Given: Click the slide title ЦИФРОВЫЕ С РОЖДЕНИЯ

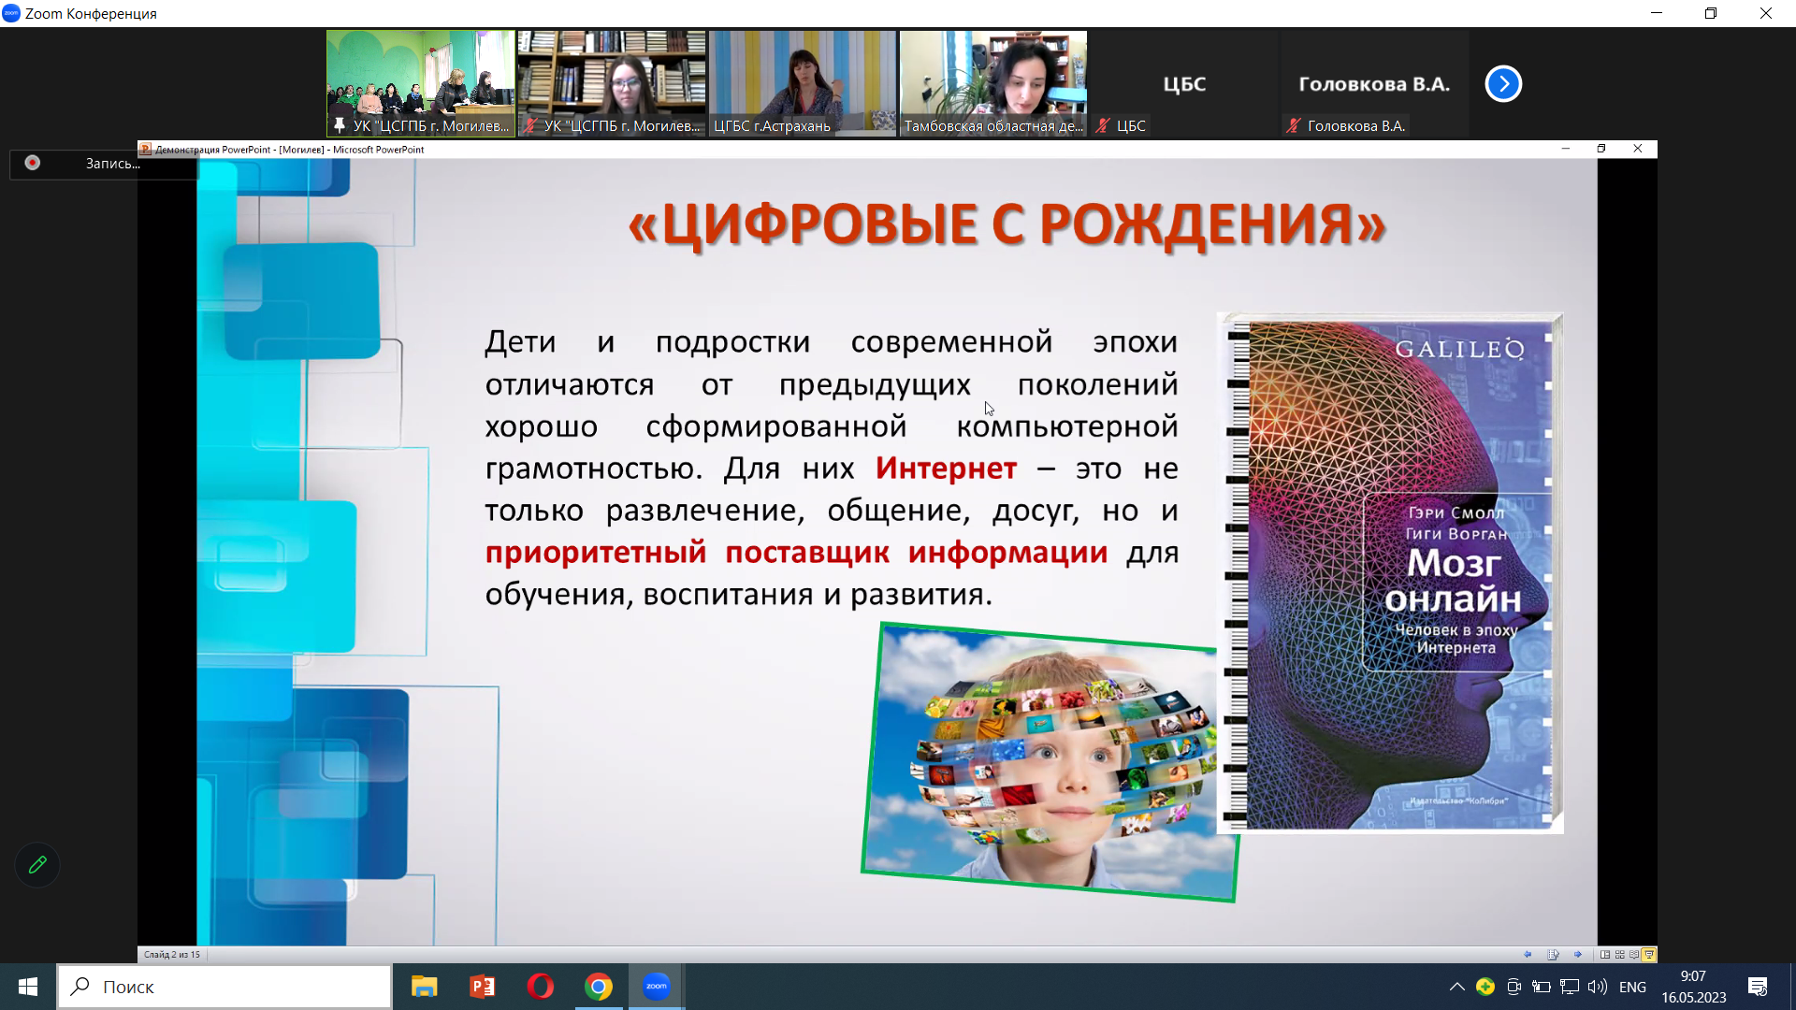Looking at the screenshot, I should point(1007,225).
